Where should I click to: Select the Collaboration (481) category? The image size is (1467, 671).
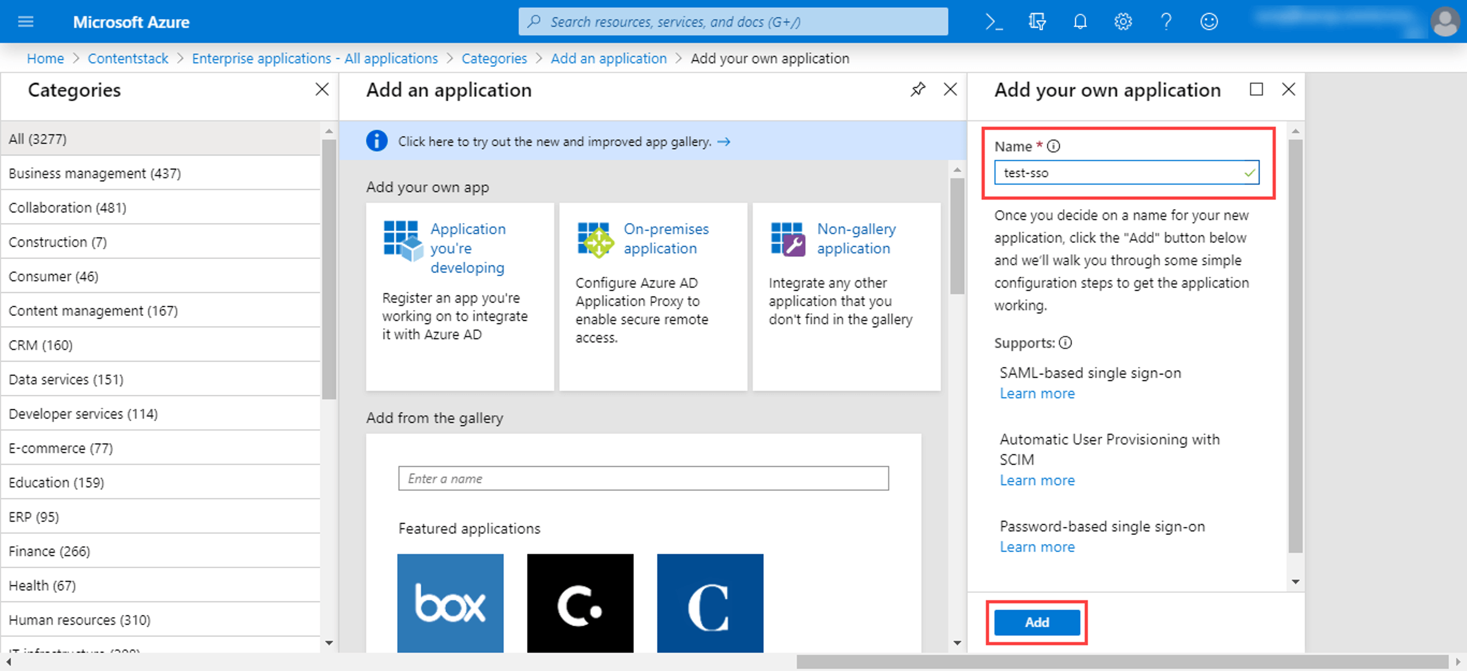pyautogui.click(x=160, y=207)
